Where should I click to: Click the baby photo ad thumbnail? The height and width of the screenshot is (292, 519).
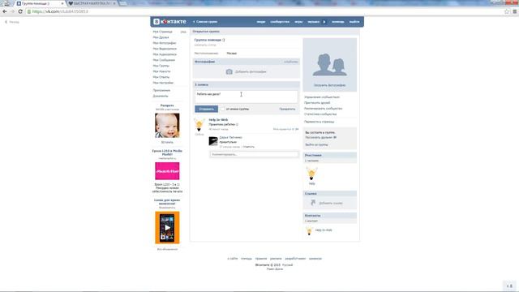pyautogui.click(x=167, y=126)
